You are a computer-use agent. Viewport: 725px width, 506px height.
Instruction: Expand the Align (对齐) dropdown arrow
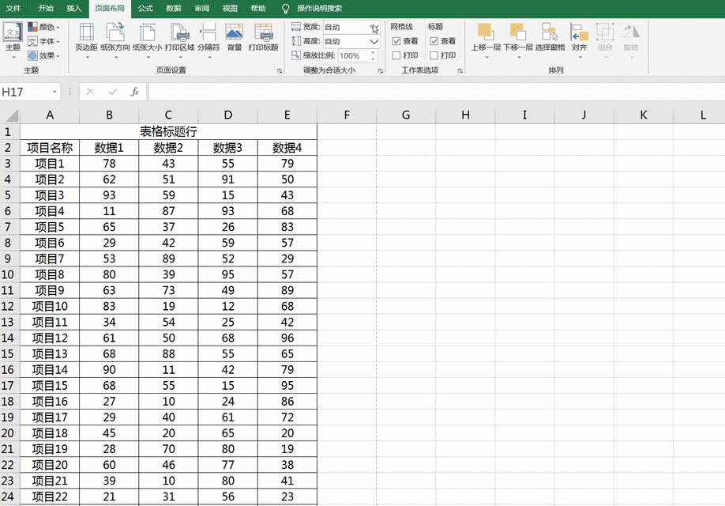[x=580, y=58]
